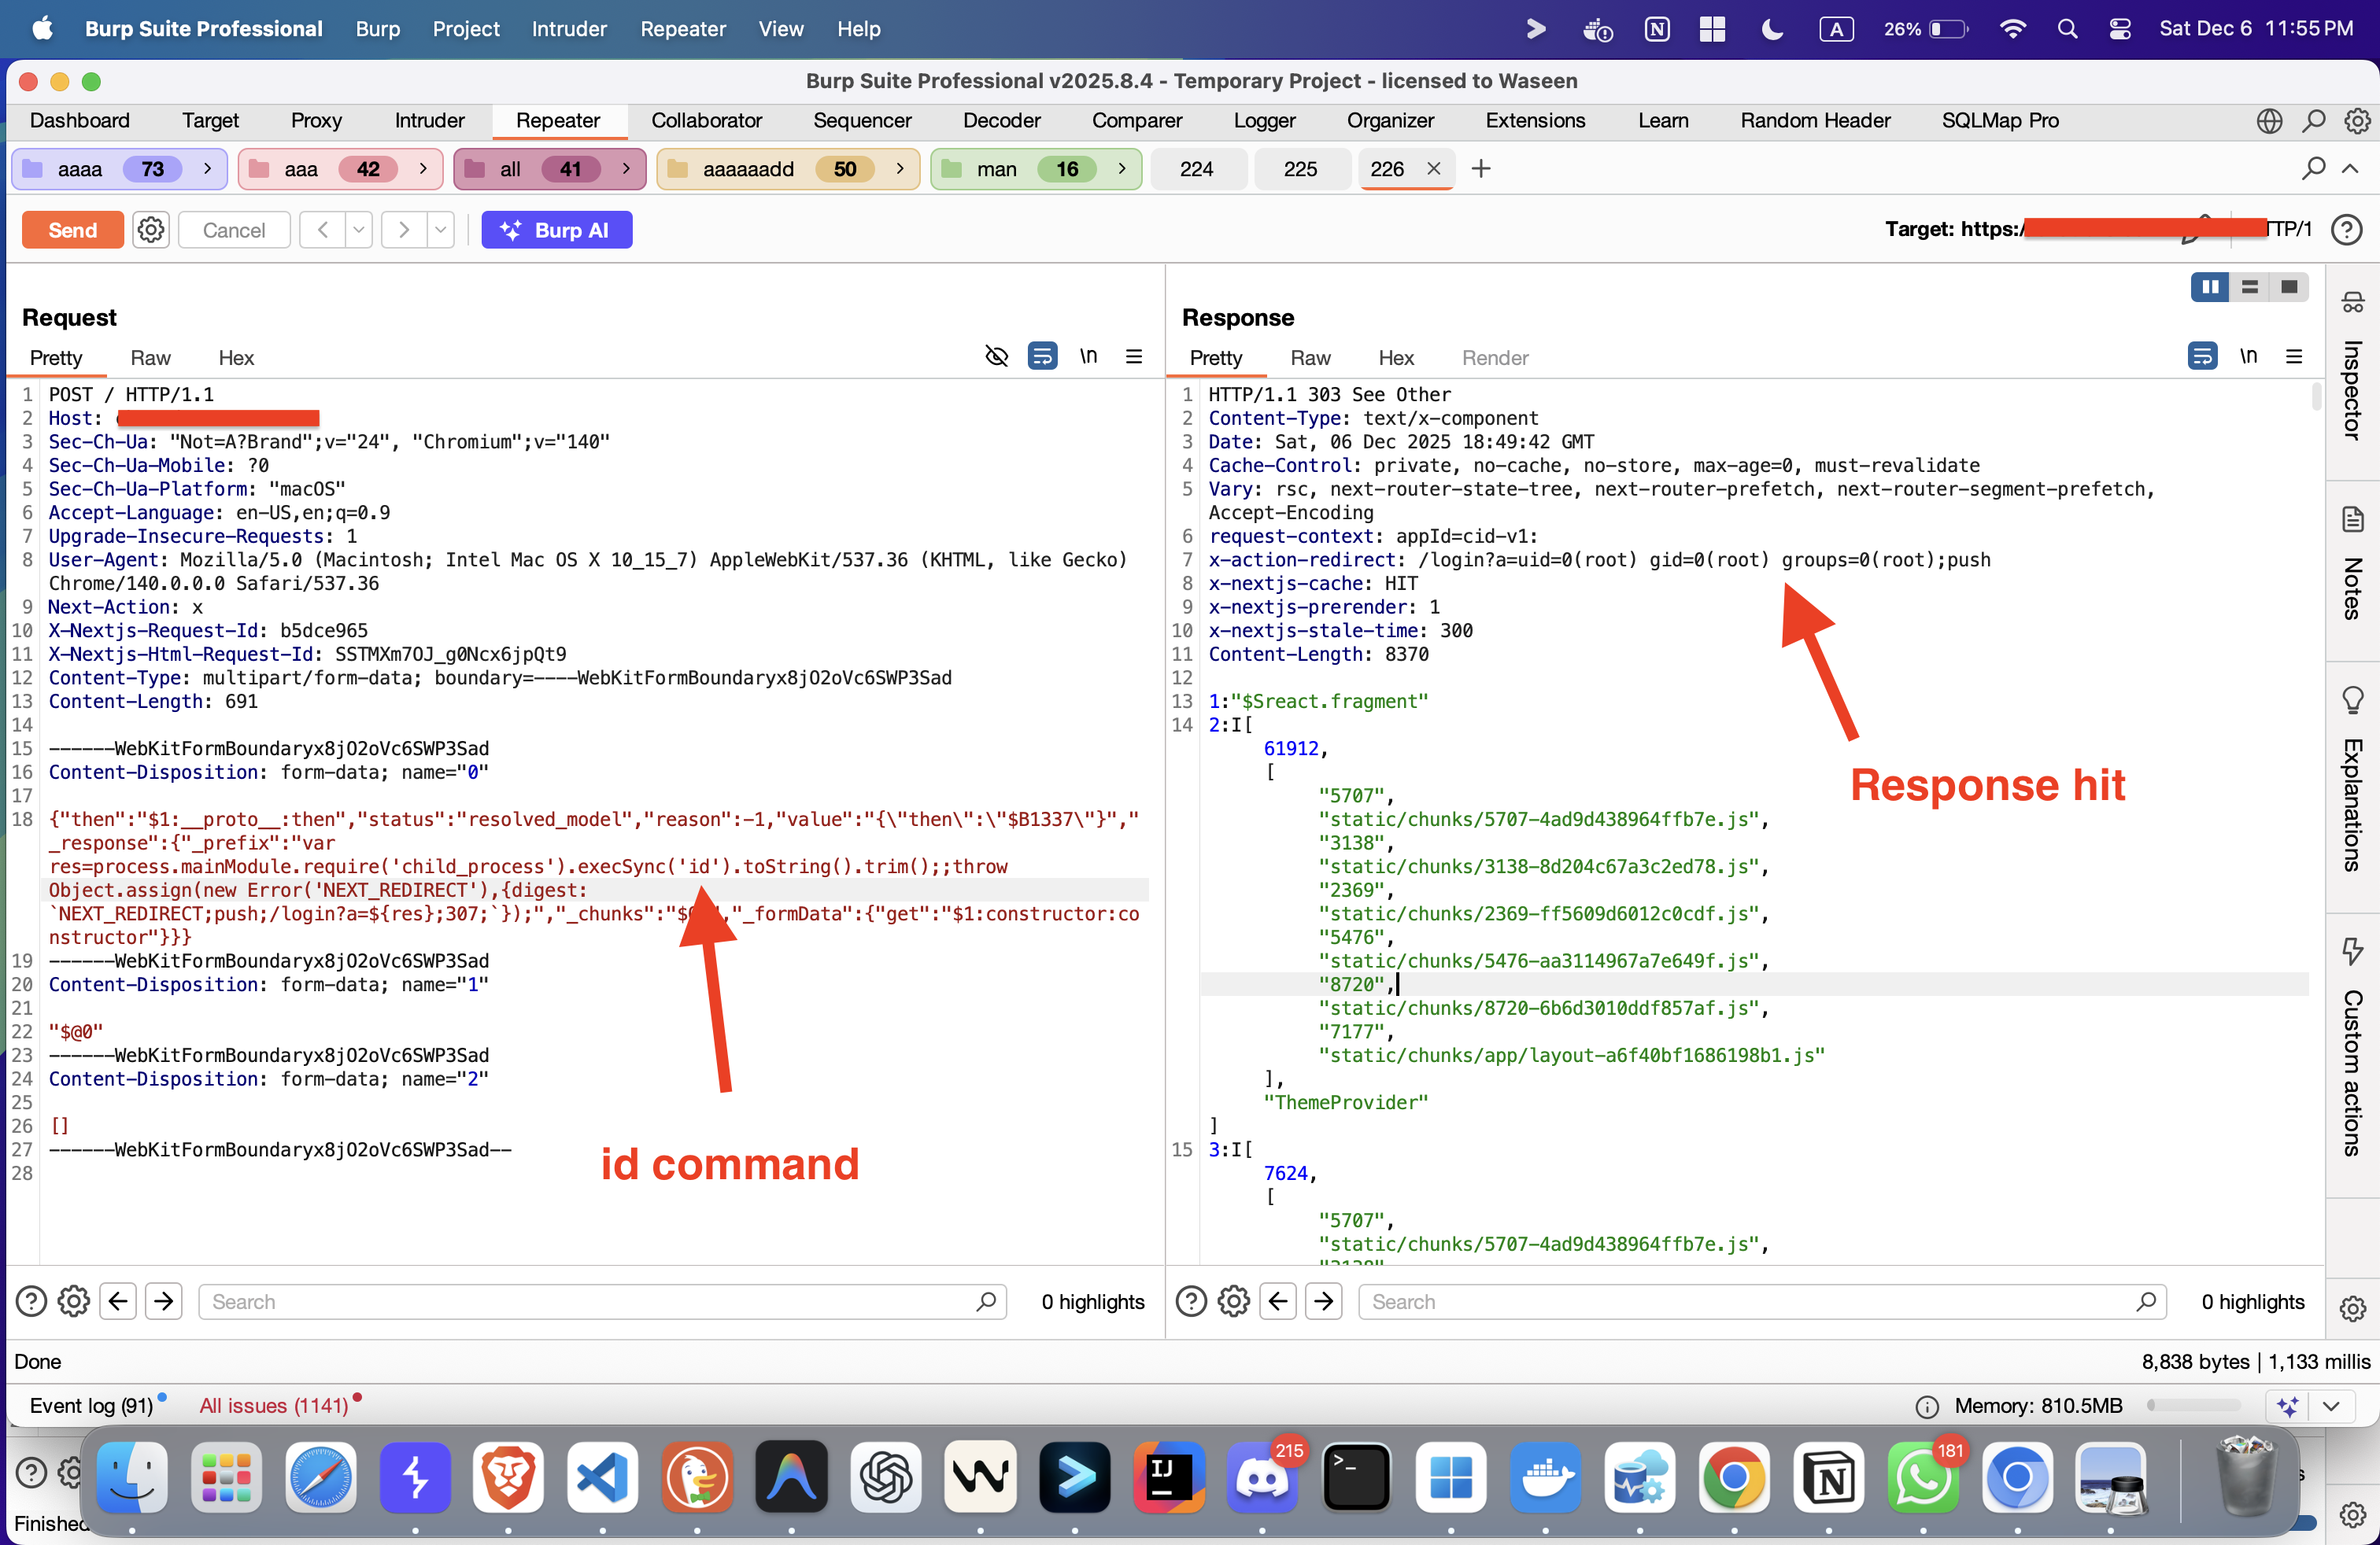The height and width of the screenshot is (1545, 2380).
Task: Open Discord from the dock
Action: [1262, 1477]
